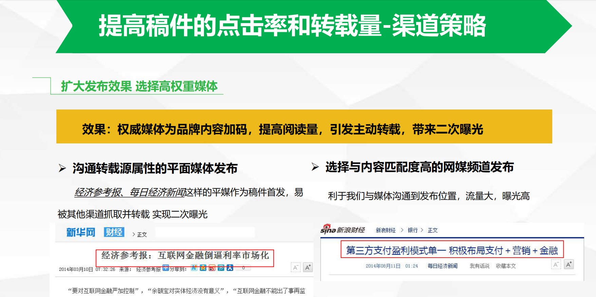Click 收藏本文 to bookmark article

point(506,266)
